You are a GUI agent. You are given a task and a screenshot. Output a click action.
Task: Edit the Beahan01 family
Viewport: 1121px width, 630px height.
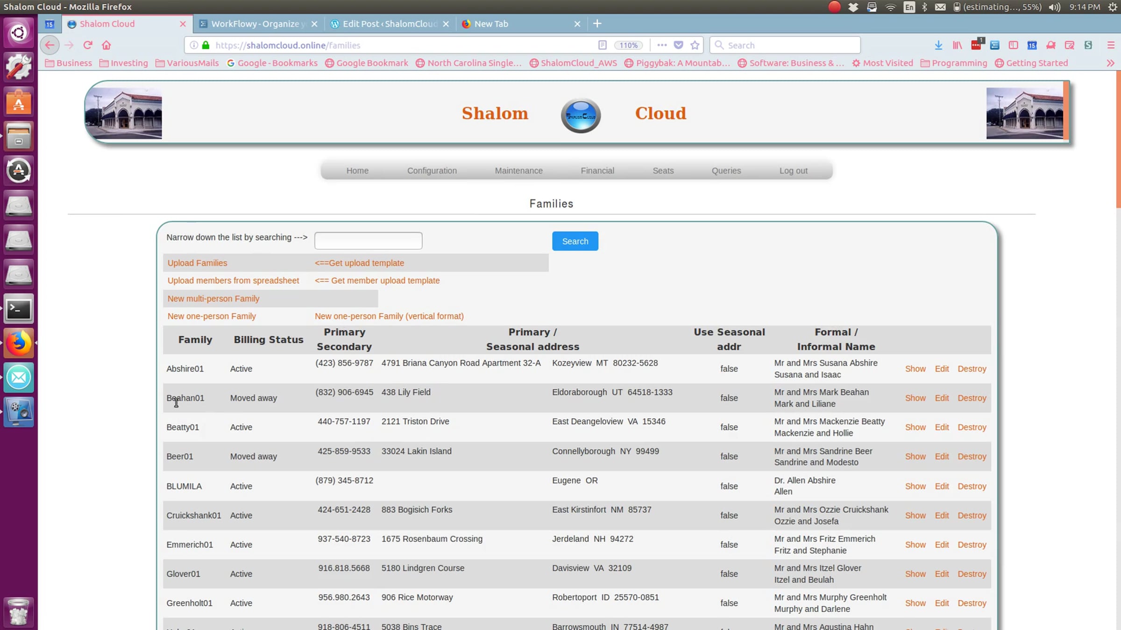point(942,398)
